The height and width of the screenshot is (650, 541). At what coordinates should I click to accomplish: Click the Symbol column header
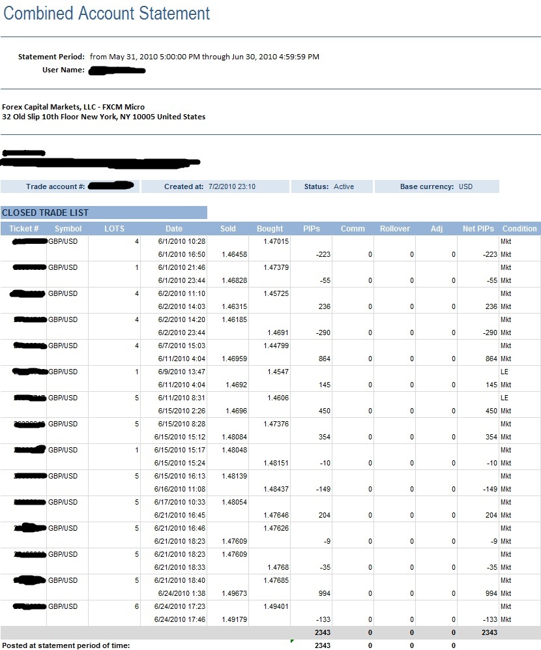click(68, 229)
